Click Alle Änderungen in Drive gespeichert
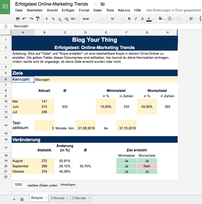Image resolution: width=202 pixels, height=204 pixels. (173, 10)
